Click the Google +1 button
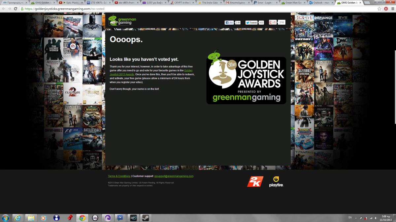This screenshot has width=396, height=222. coord(273,22)
